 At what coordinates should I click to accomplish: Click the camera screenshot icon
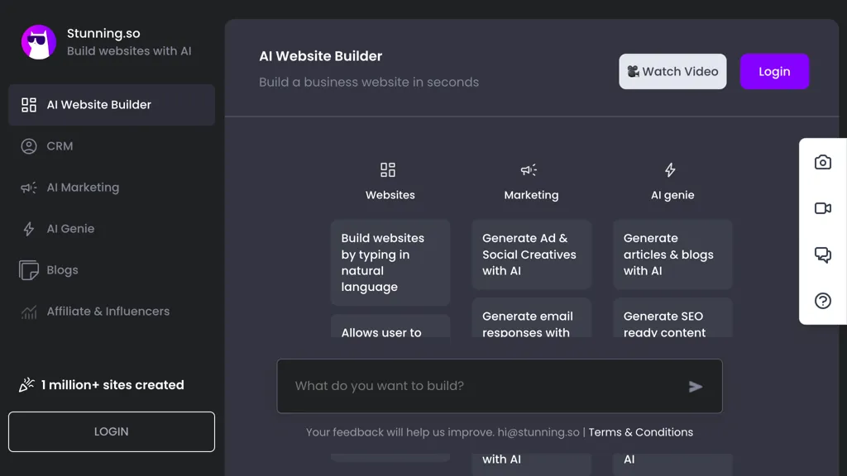822,163
